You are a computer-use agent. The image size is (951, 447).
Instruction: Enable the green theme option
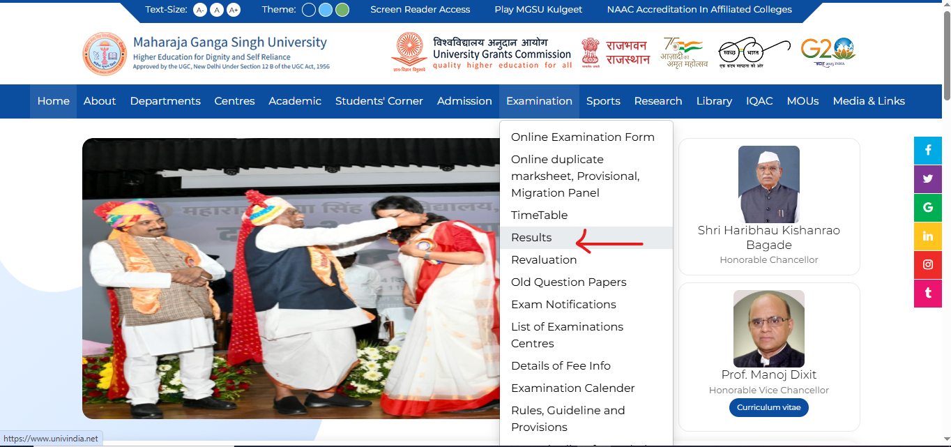click(x=342, y=10)
